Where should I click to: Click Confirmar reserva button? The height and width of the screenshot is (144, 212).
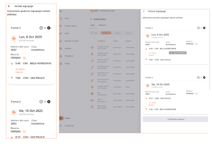click(x=176, y=119)
